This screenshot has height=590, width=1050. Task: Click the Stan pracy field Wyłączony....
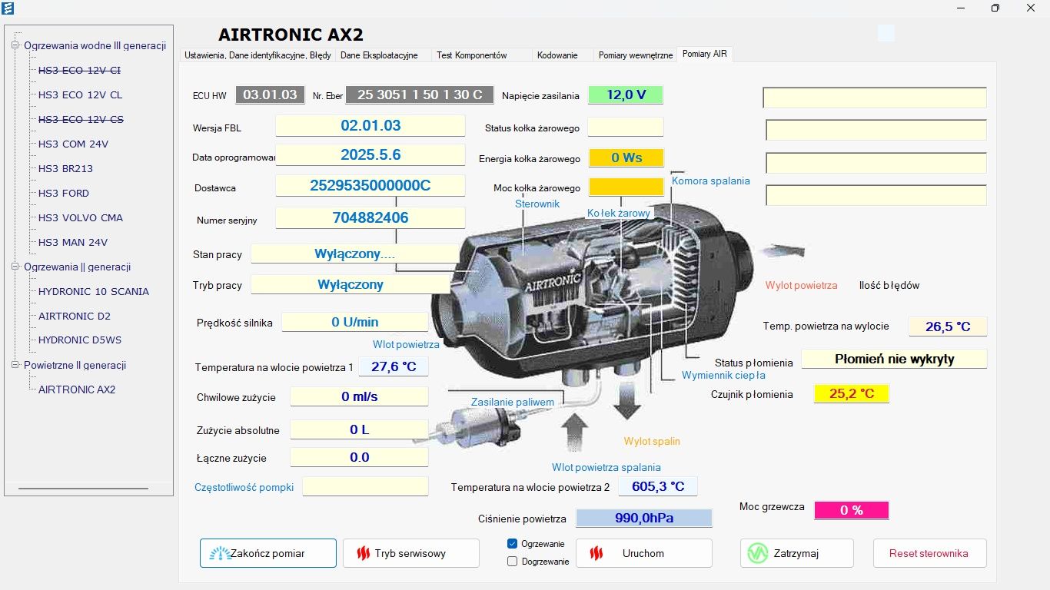(x=355, y=254)
